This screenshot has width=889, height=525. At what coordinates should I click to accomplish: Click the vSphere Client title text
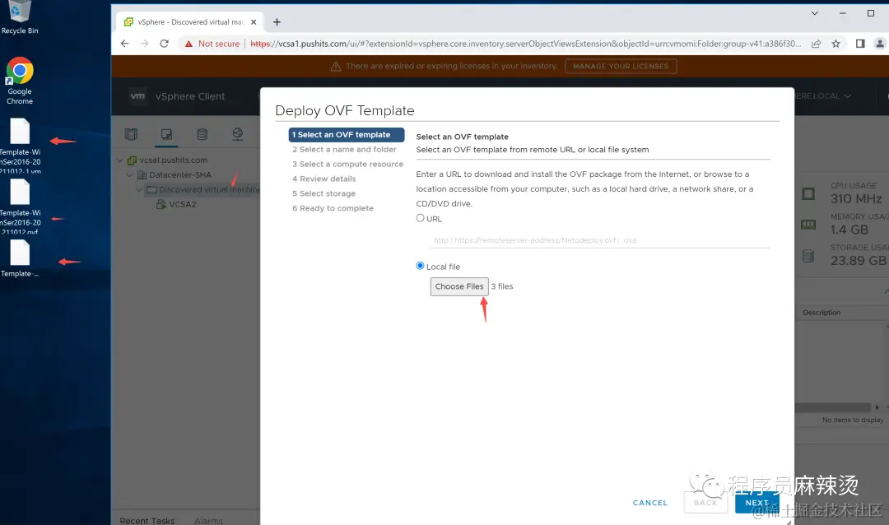coord(190,96)
